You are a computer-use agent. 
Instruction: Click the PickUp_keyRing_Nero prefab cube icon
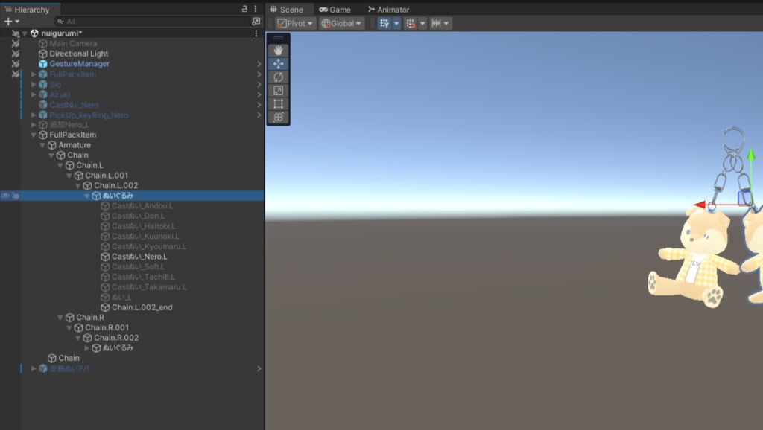pyautogui.click(x=42, y=115)
